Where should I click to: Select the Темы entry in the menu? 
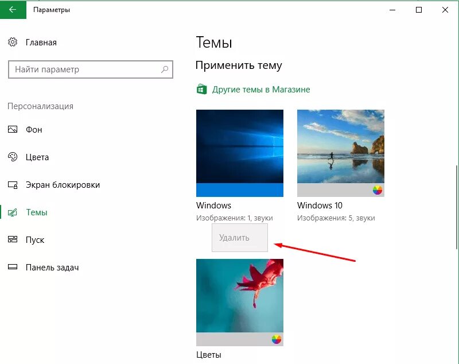pos(37,212)
